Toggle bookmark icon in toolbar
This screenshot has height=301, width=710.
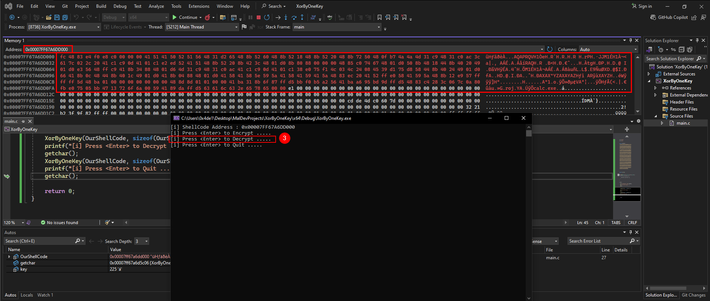point(380,17)
